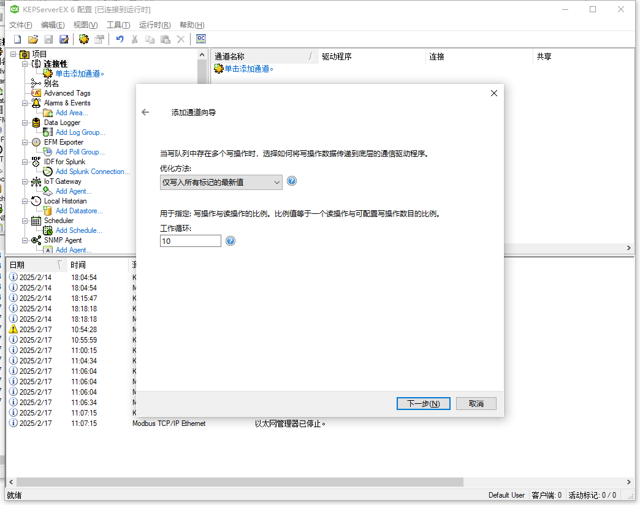The image size is (640, 505).
Task: Collapse the EFM Exporter node
Action: [x=25, y=142]
